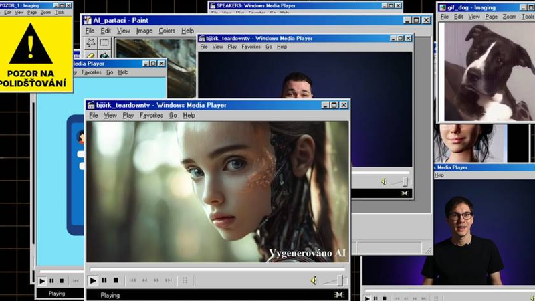Click the status-bar icon beside Playing in the front björk player
The image size is (535, 301).
pos(339,294)
